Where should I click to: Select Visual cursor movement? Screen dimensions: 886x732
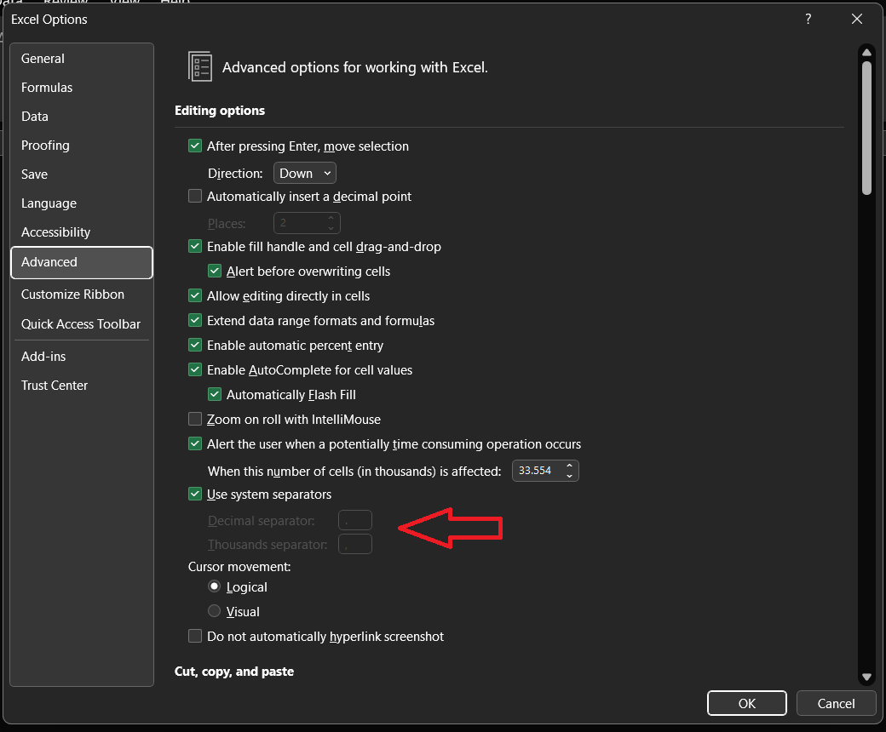click(214, 611)
